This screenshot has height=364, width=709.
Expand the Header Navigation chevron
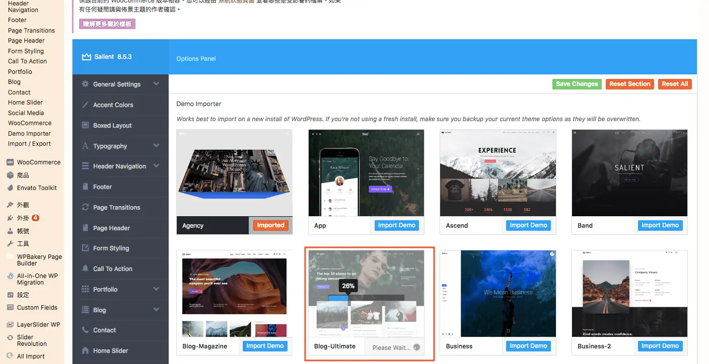(x=156, y=166)
